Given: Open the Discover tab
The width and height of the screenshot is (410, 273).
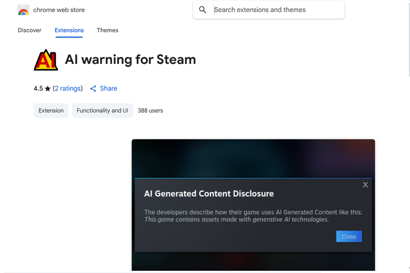Looking at the screenshot, I should coord(30,30).
